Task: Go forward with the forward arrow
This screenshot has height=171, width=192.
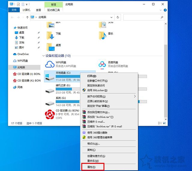Action: click(x=18, y=17)
